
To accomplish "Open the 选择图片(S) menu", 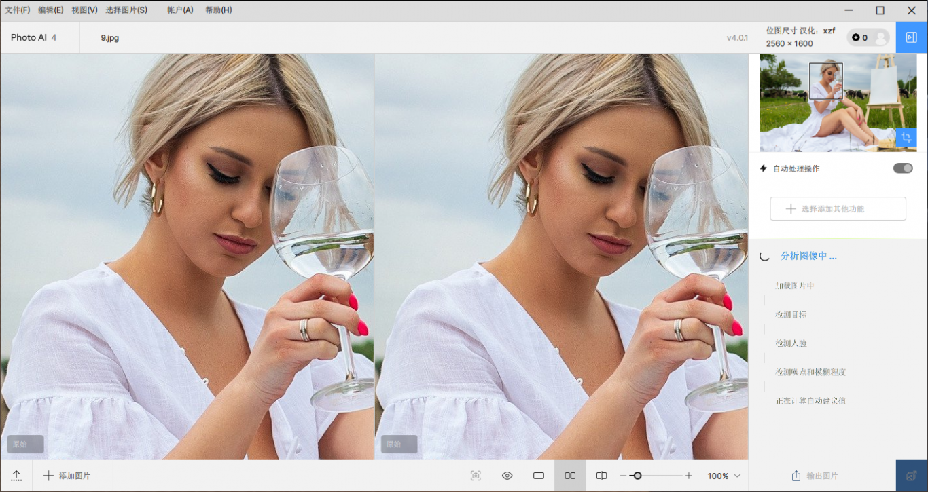I will (126, 10).
